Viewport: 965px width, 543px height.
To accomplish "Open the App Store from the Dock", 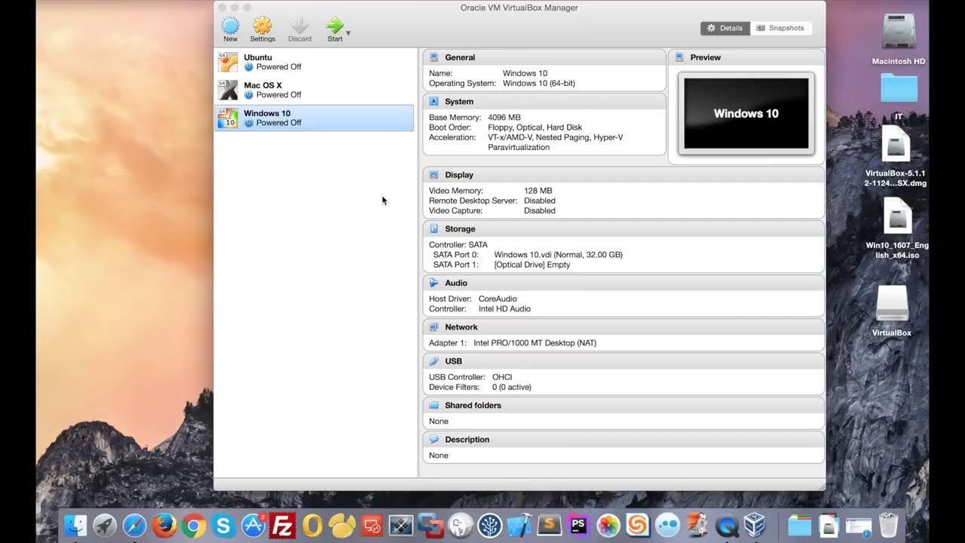I will point(253,525).
